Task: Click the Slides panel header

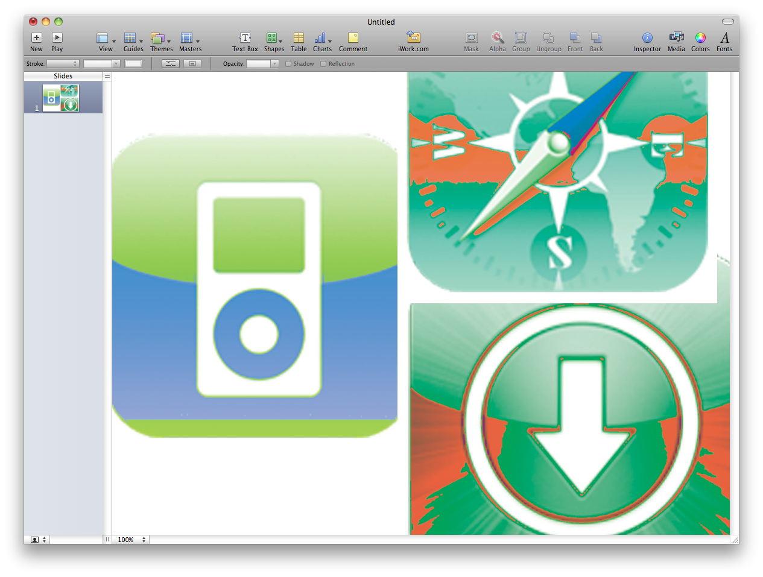Action: coord(63,76)
